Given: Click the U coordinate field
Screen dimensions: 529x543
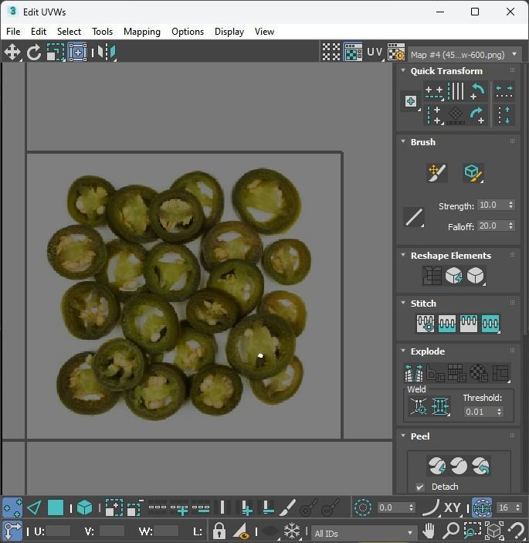Looking at the screenshot, I should pyautogui.click(x=58, y=531).
